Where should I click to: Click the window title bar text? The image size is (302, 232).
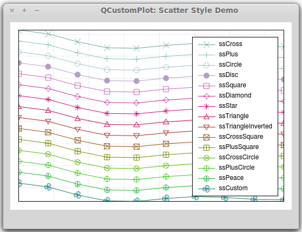169,10
